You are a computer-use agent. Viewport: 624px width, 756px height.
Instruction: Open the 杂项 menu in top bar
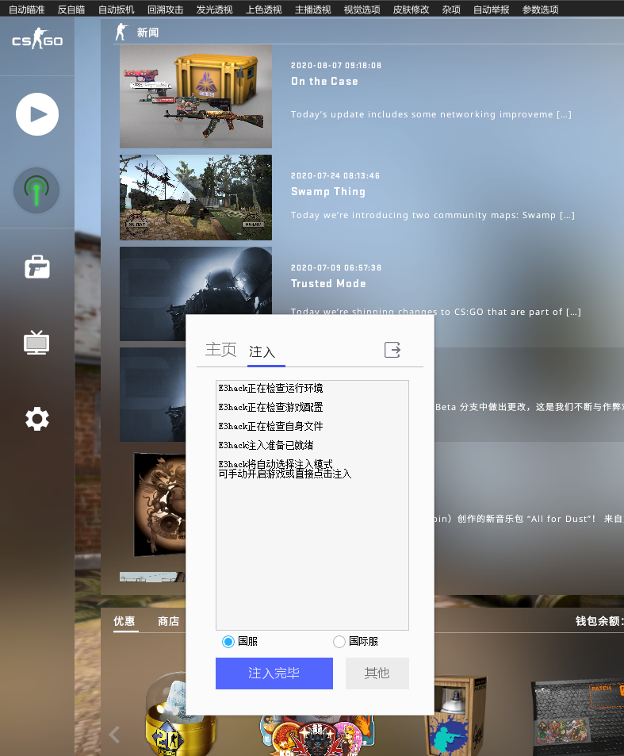pyautogui.click(x=451, y=10)
